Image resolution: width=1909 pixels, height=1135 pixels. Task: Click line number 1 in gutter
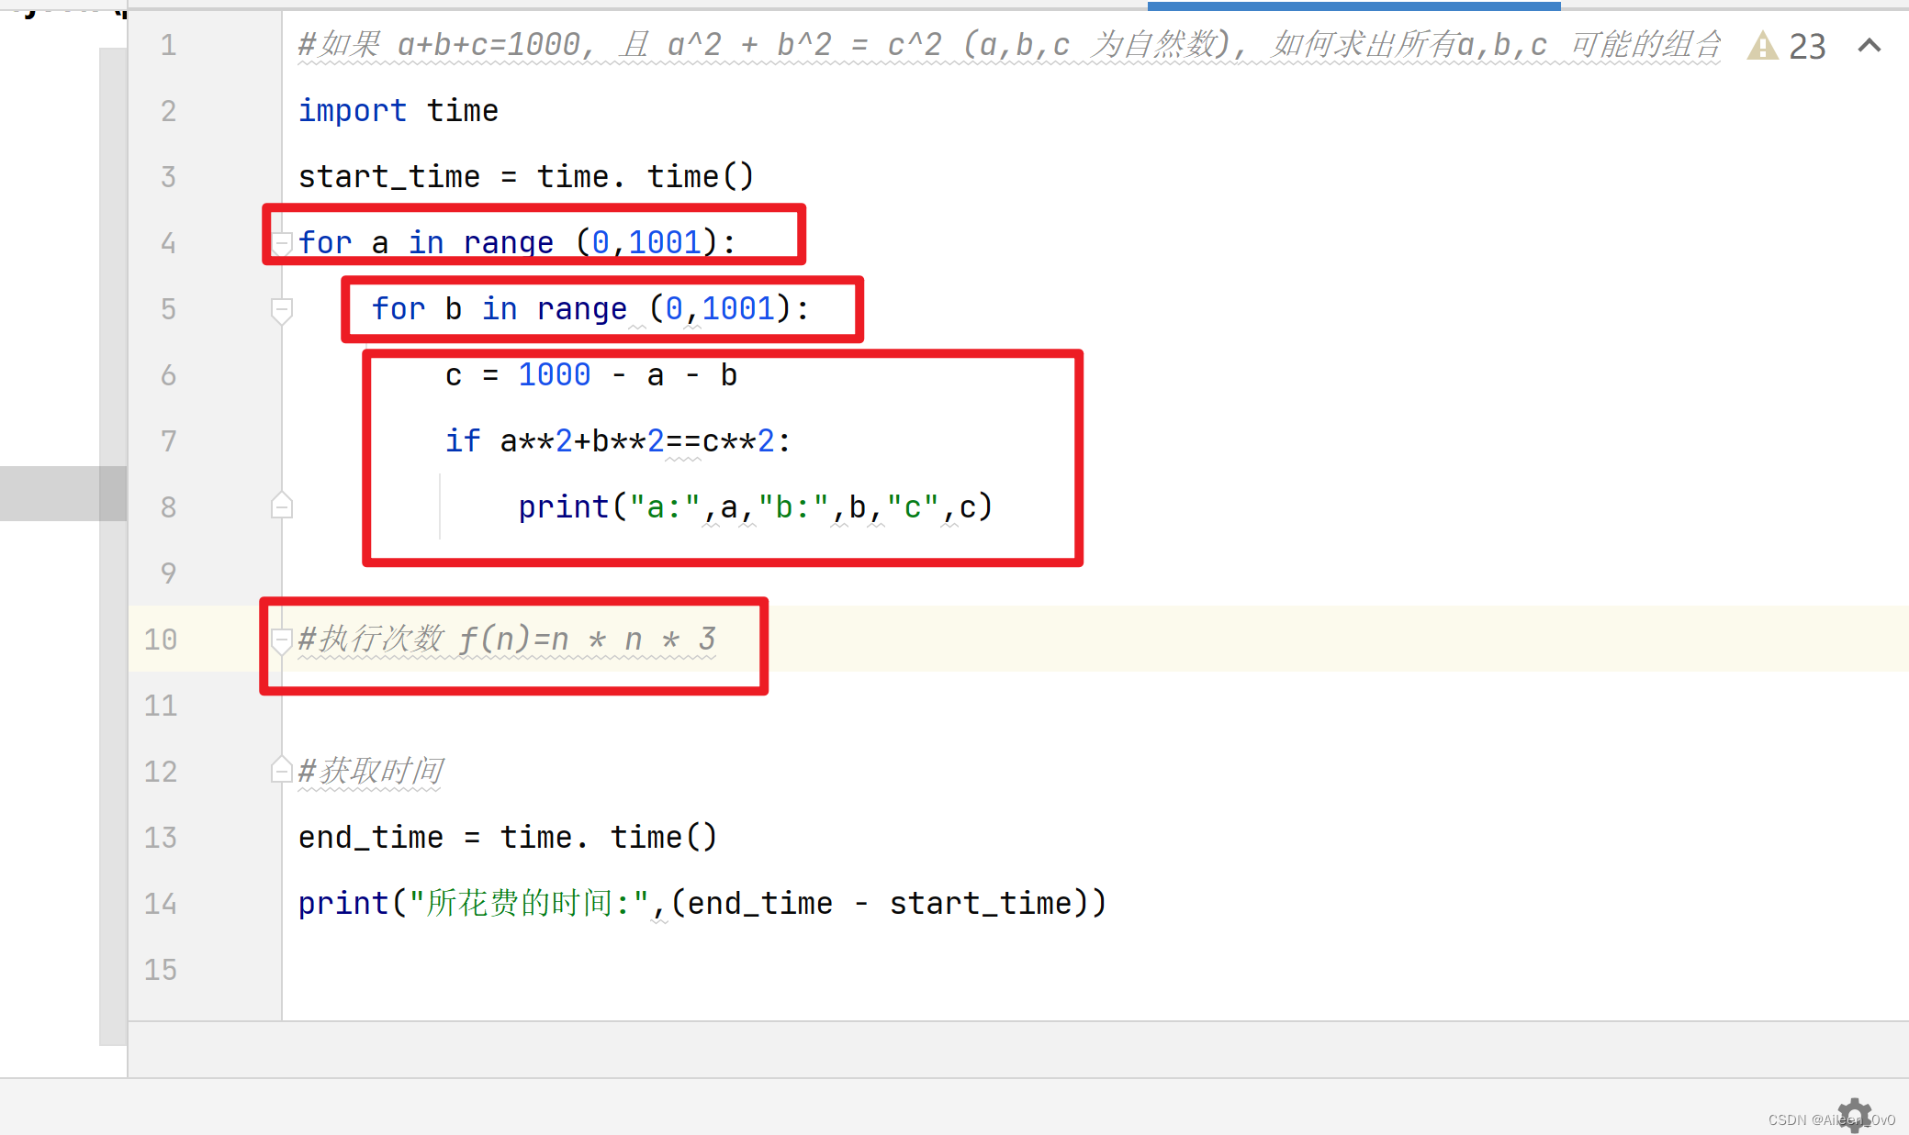[168, 45]
